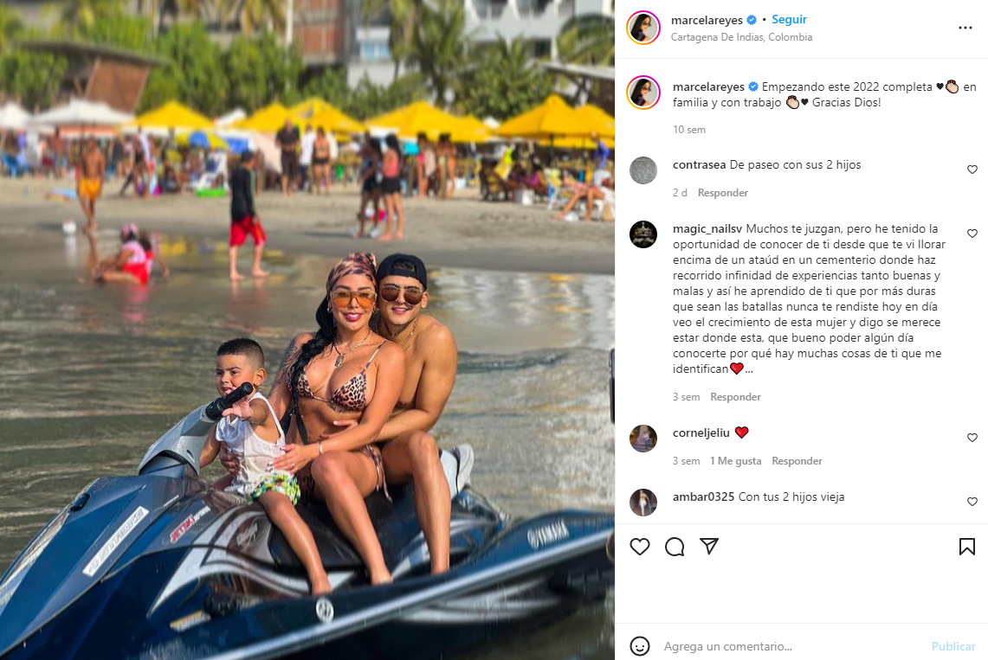Open marcelareyes profile picture in header

pos(643,28)
